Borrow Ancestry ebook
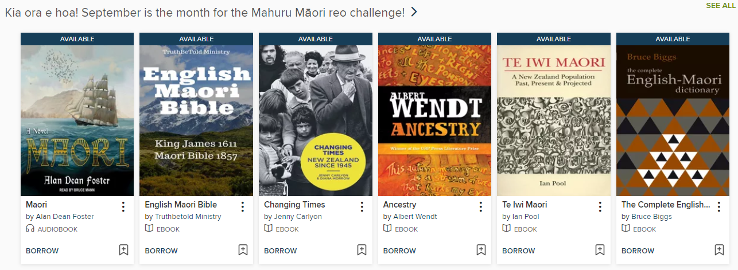 pos(399,251)
